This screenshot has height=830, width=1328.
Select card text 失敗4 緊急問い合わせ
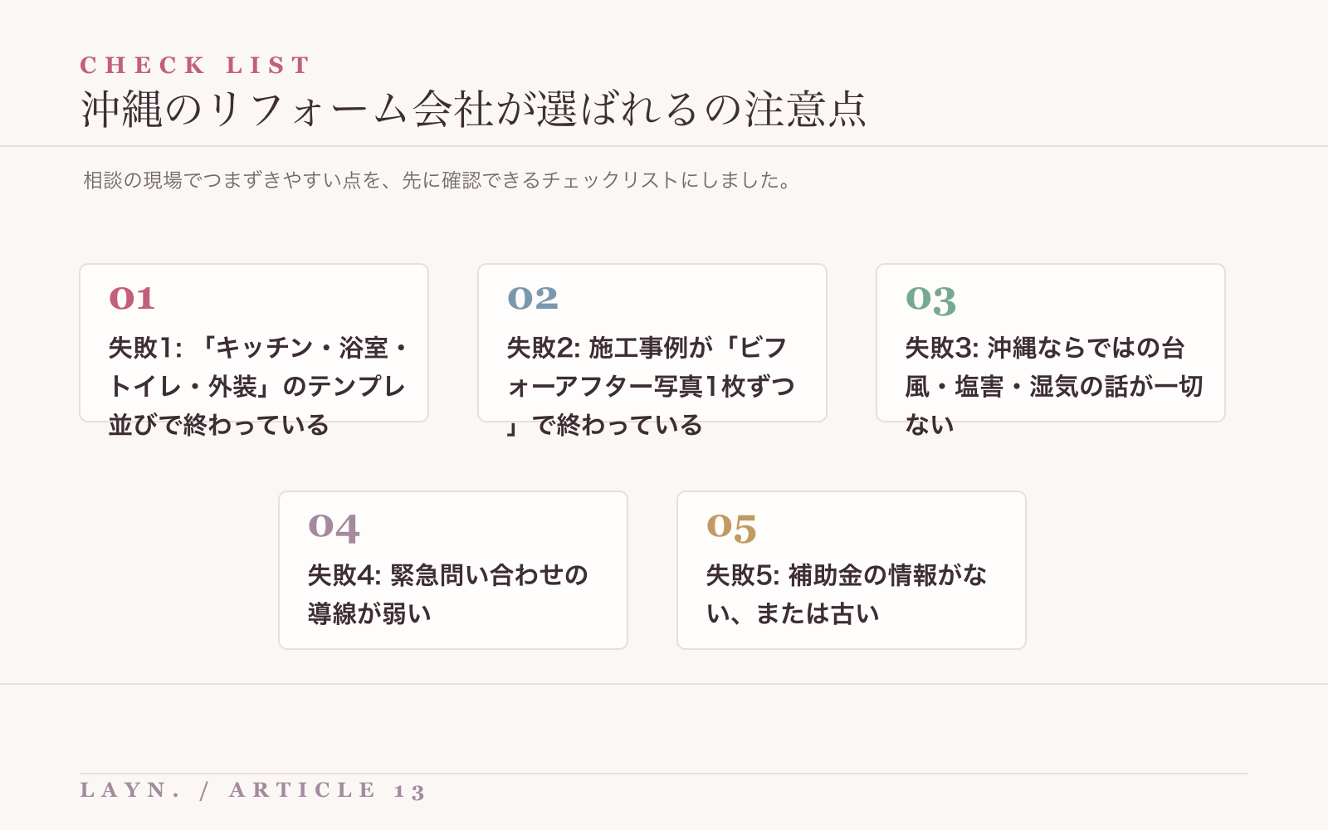point(448,593)
